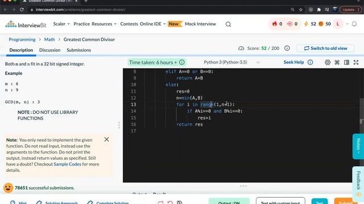This screenshot has width=364, height=204.
Task: Click the lightning score icon
Action: 306,24
